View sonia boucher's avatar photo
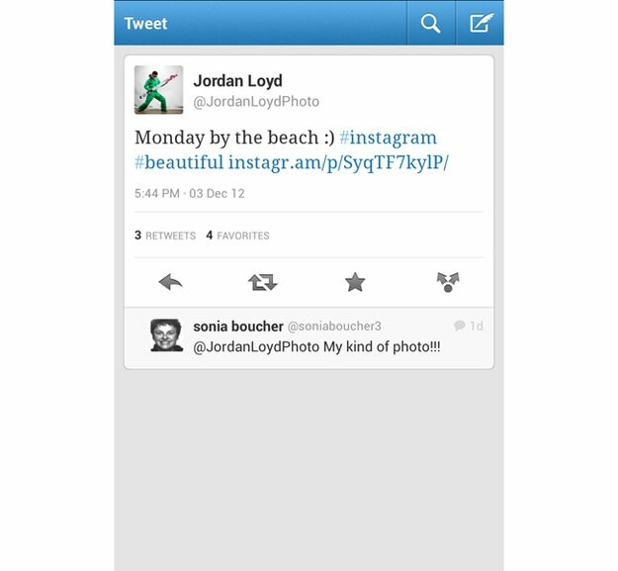This screenshot has height=571, width=618. tap(166, 335)
